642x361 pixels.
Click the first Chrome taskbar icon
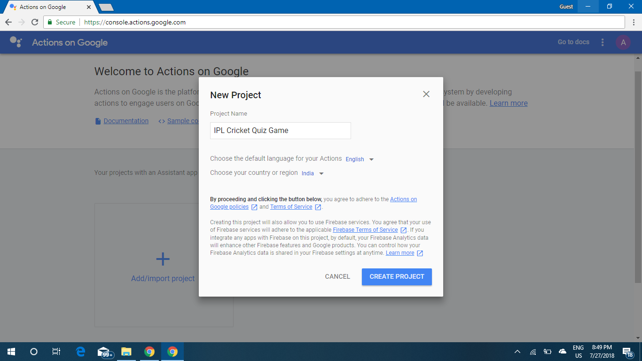click(x=149, y=352)
